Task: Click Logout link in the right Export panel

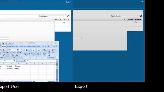Action: (141, 2)
